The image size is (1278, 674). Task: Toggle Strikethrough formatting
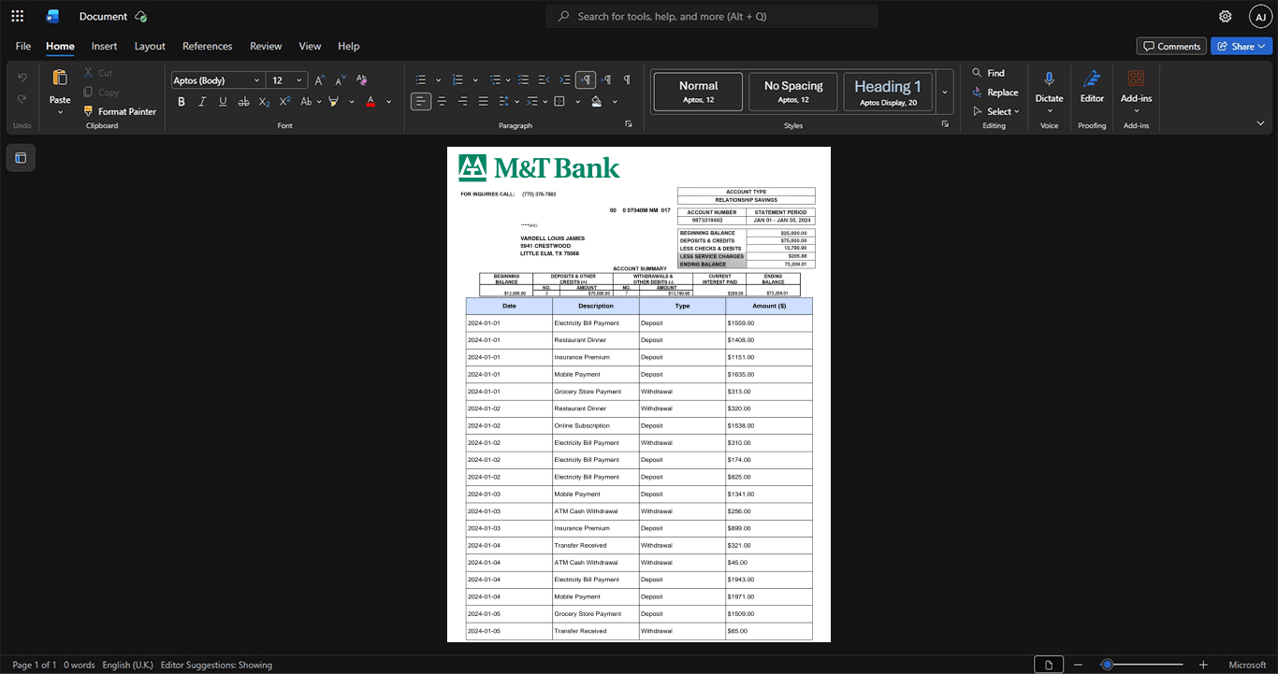click(244, 101)
